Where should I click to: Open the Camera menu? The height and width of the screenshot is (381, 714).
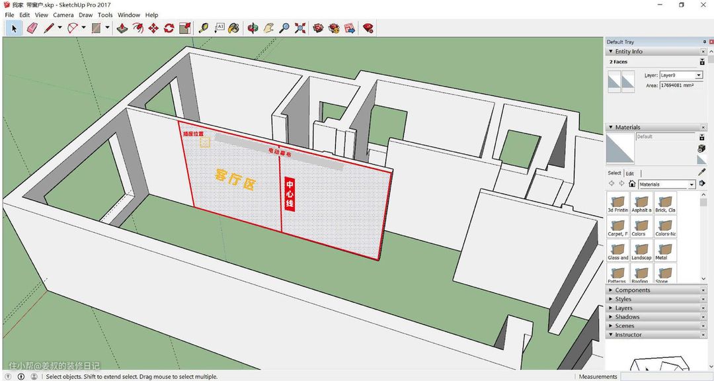[63, 15]
